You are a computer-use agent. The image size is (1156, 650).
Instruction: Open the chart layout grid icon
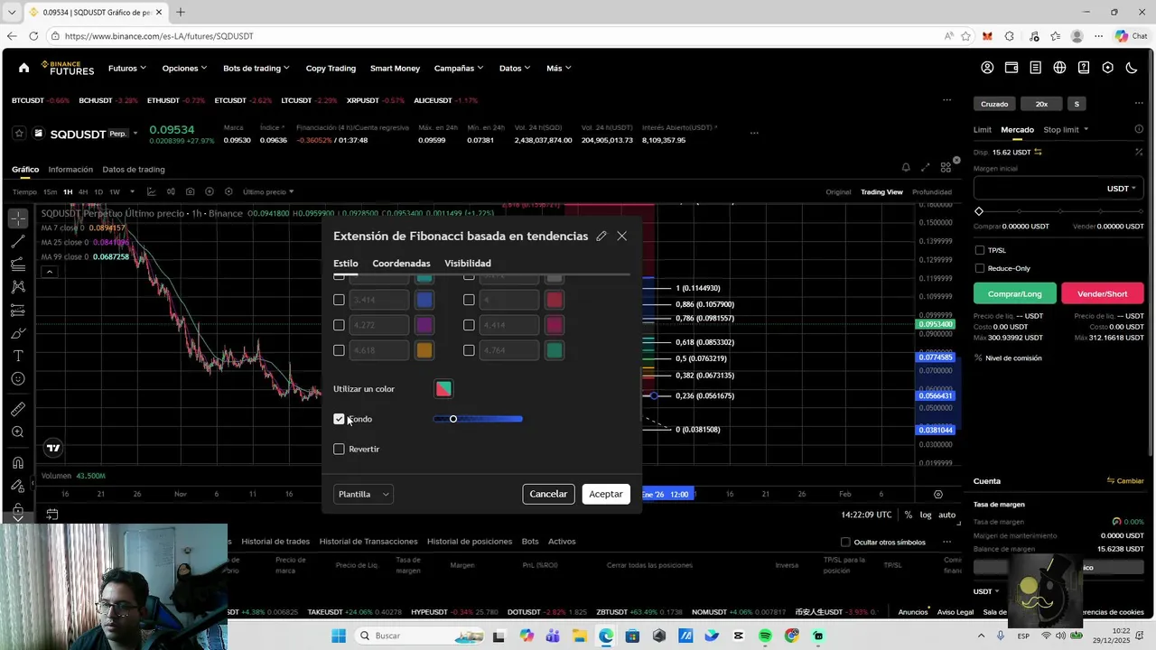tap(946, 167)
